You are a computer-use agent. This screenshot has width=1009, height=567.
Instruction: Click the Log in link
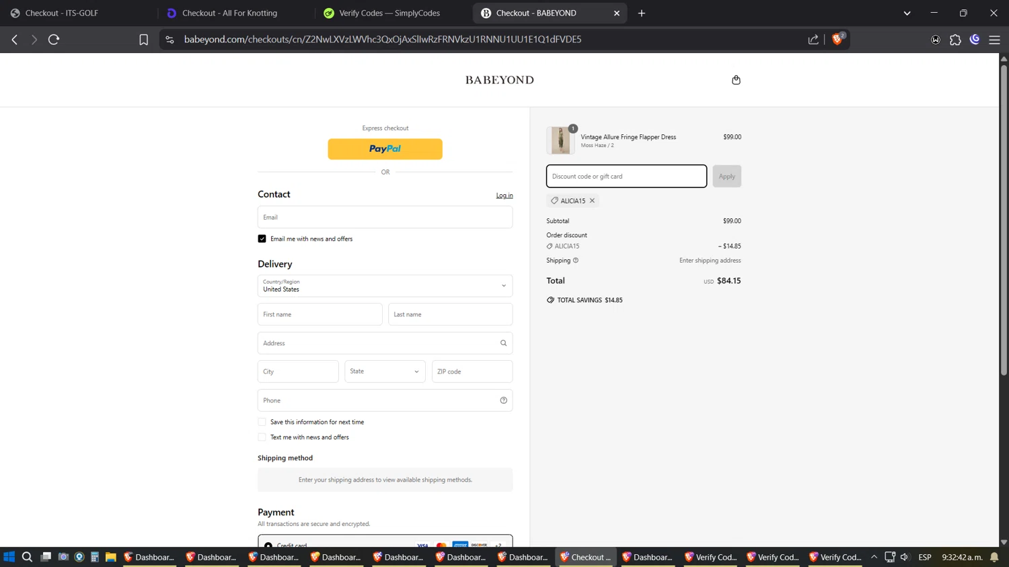click(x=504, y=195)
